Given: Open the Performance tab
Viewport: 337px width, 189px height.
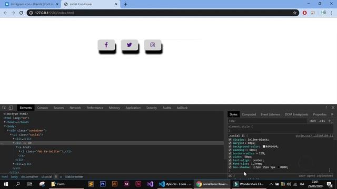Looking at the screenshot, I should coord(95,108).
